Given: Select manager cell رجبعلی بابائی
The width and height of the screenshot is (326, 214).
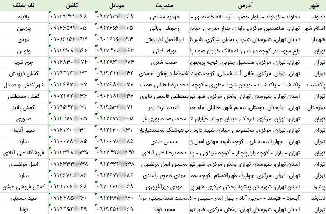Looking at the screenshot, I should point(164,28).
